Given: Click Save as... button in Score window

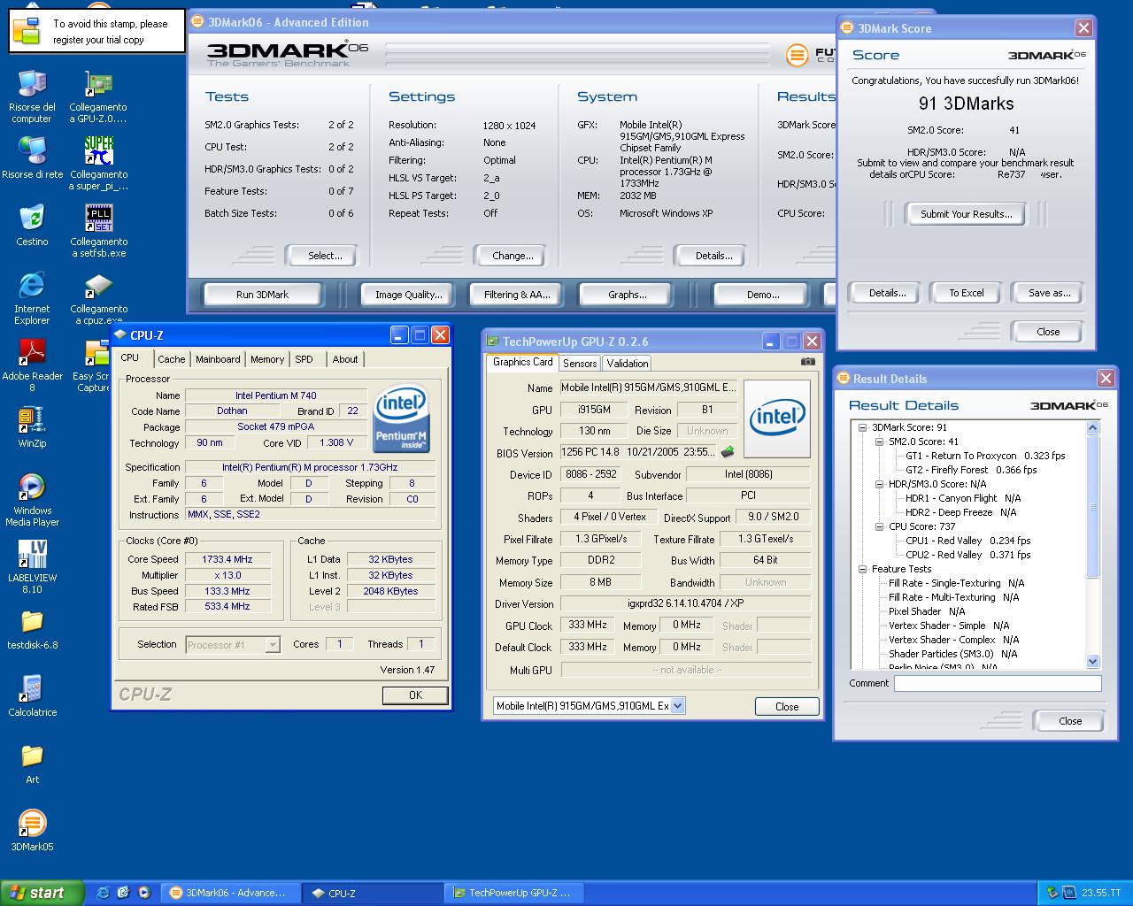Looking at the screenshot, I should click(x=1049, y=293).
